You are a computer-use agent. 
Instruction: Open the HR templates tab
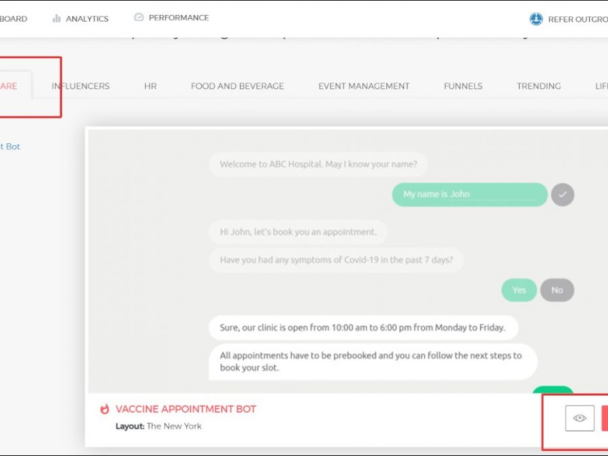pyautogui.click(x=150, y=86)
